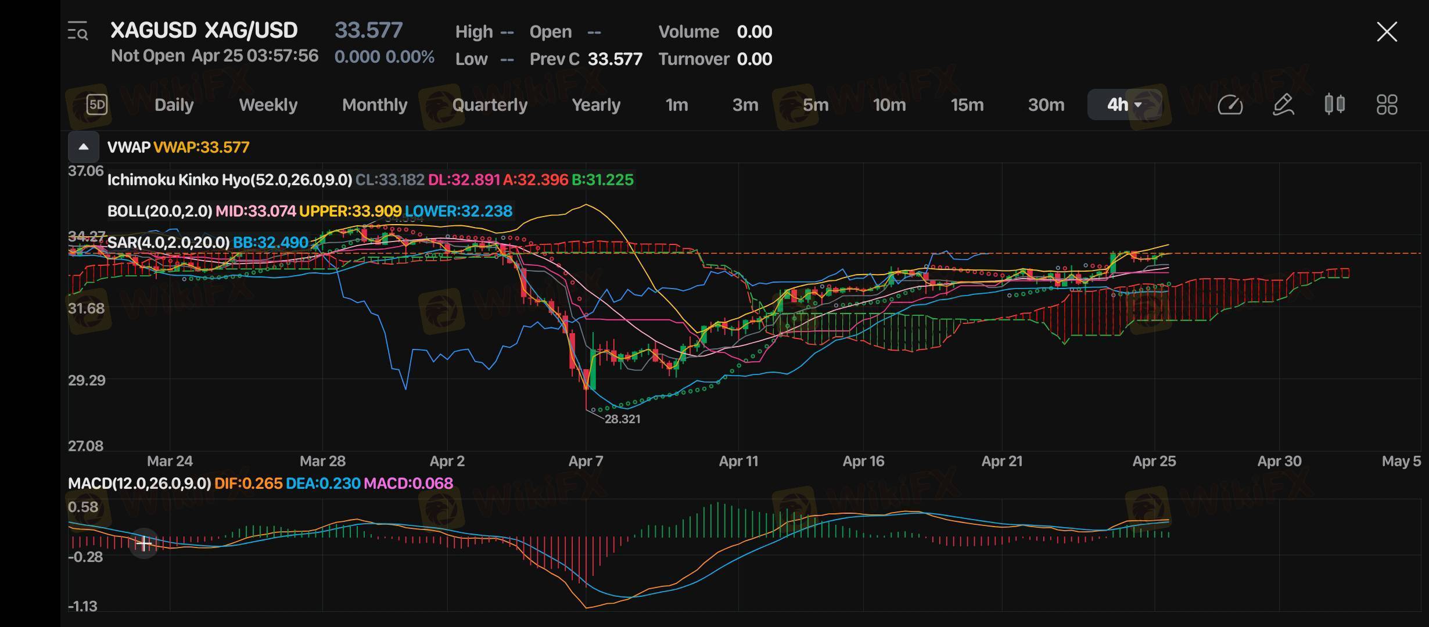The height and width of the screenshot is (627, 1429).
Task: Switch to the Weekly timeframe tab
Action: (268, 105)
